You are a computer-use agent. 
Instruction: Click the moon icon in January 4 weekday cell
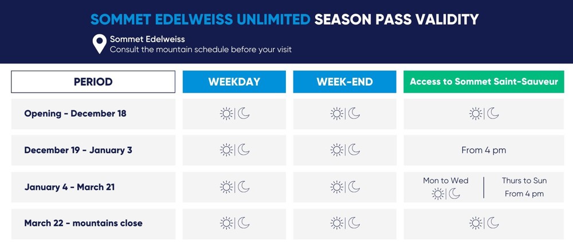pyautogui.click(x=244, y=187)
